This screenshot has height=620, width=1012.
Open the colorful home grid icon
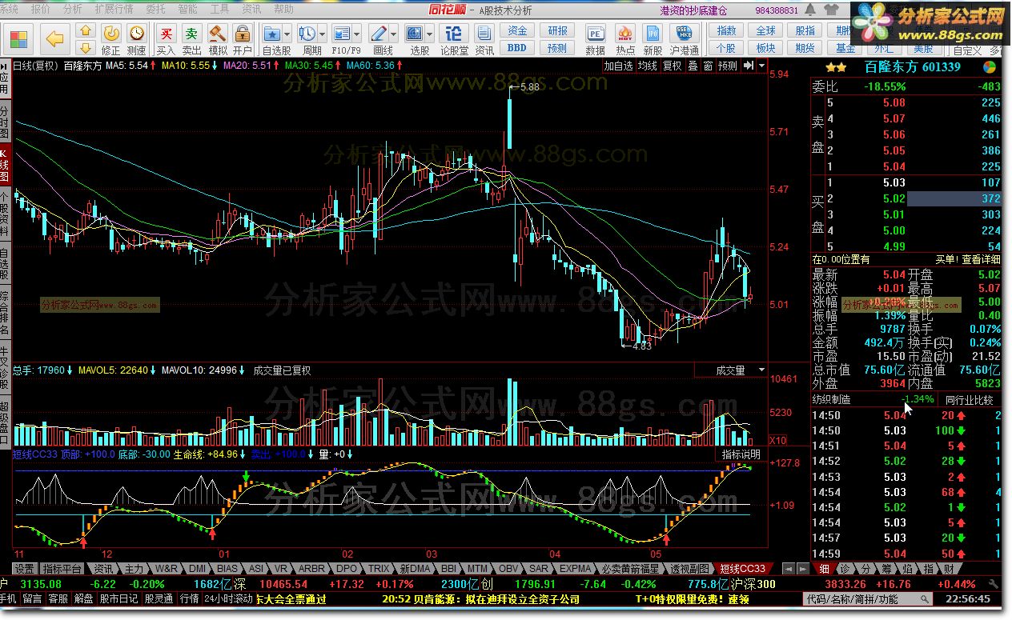pyautogui.click(x=19, y=39)
